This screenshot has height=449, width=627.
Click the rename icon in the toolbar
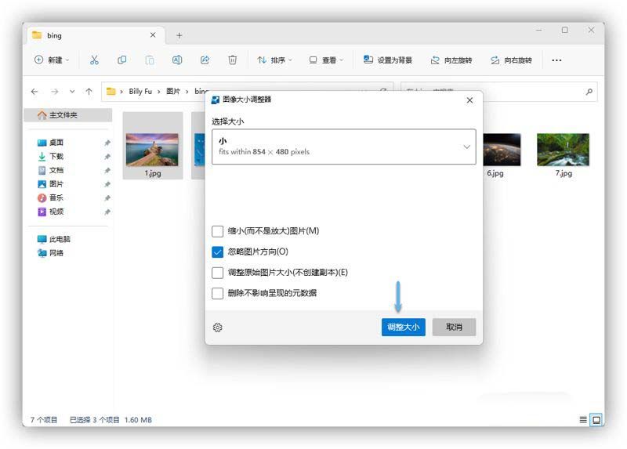point(177,60)
